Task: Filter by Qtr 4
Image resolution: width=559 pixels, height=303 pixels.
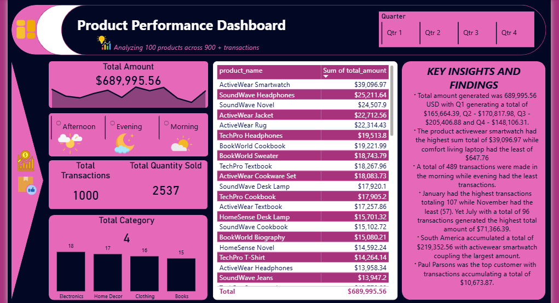Action: click(515, 33)
